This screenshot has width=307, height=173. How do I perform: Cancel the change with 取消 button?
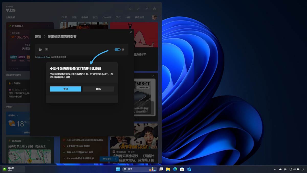click(x=98, y=89)
